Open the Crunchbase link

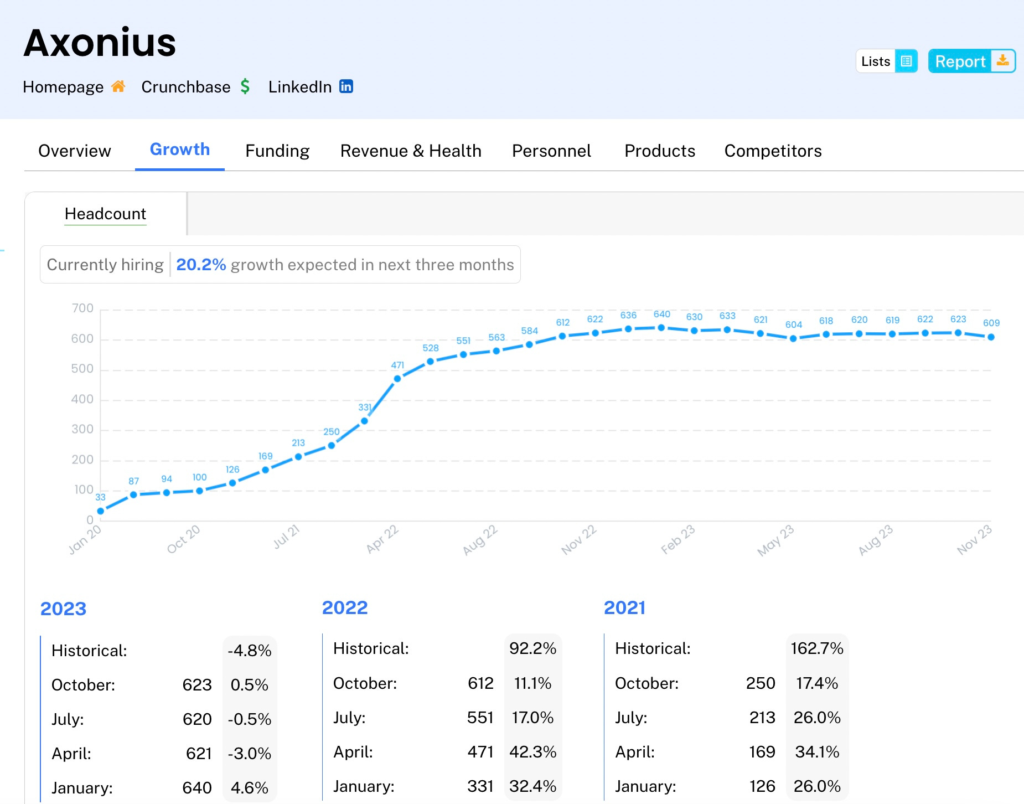186,87
